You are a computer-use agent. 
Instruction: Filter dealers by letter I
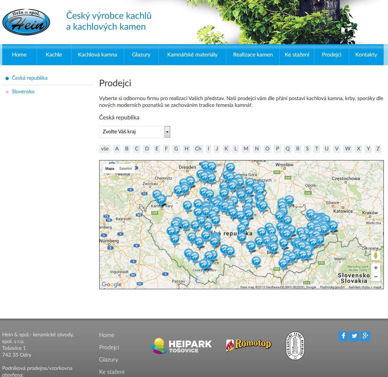coord(209,149)
